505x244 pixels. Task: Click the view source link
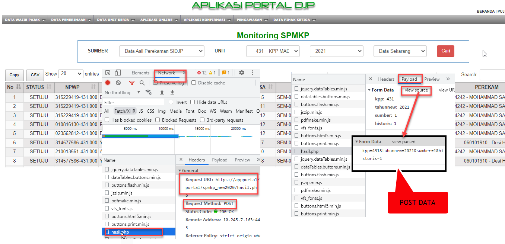[x=416, y=90]
